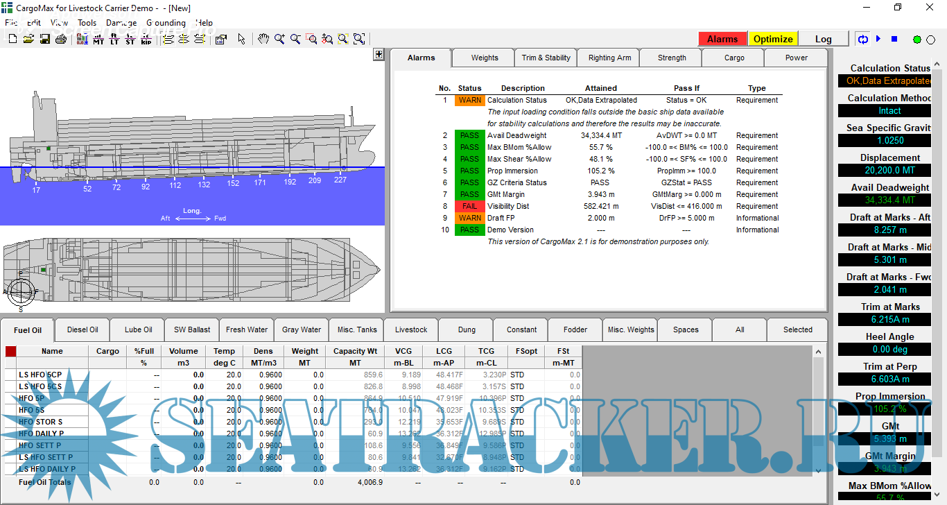Click the New file icon
This screenshot has width=947, height=505.
click(12, 40)
